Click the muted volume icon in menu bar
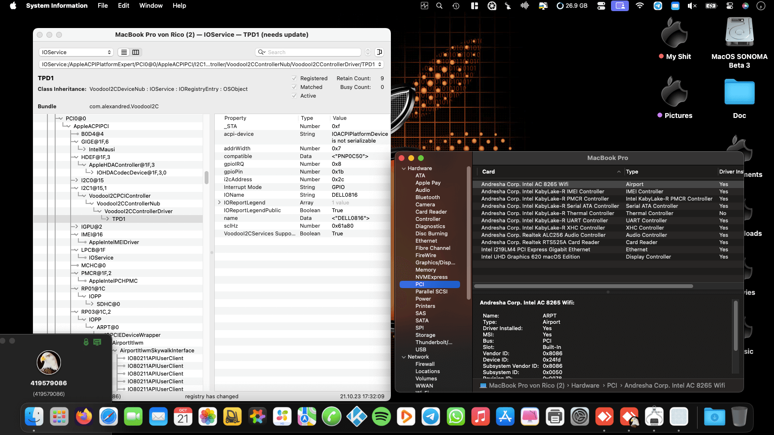 point(692,6)
